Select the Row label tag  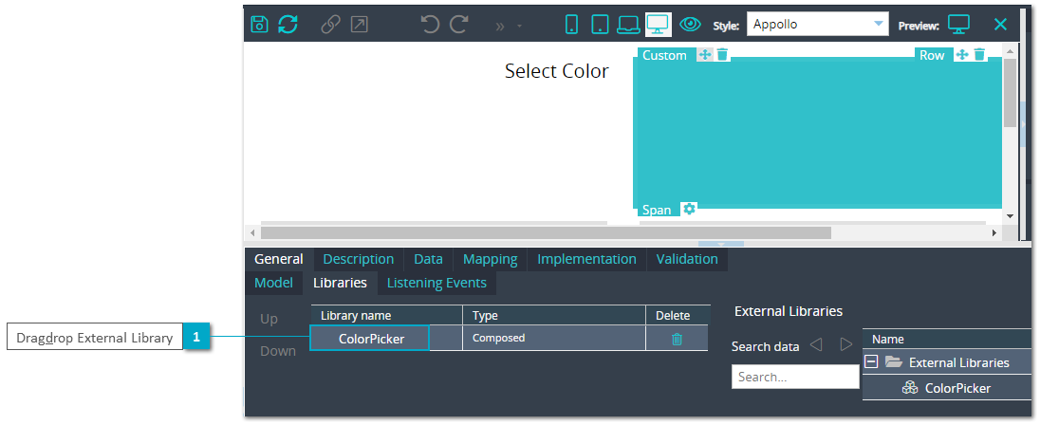click(x=932, y=55)
